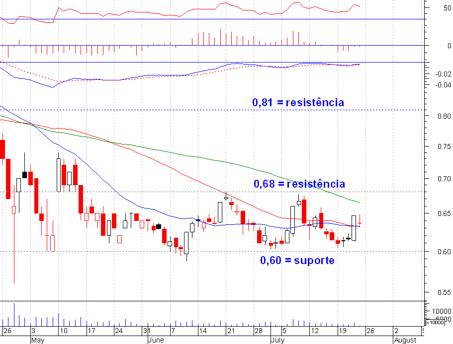This screenshot has width=453, height=344.
Task: Click the date label 12 in July
Action: point(314,331)
